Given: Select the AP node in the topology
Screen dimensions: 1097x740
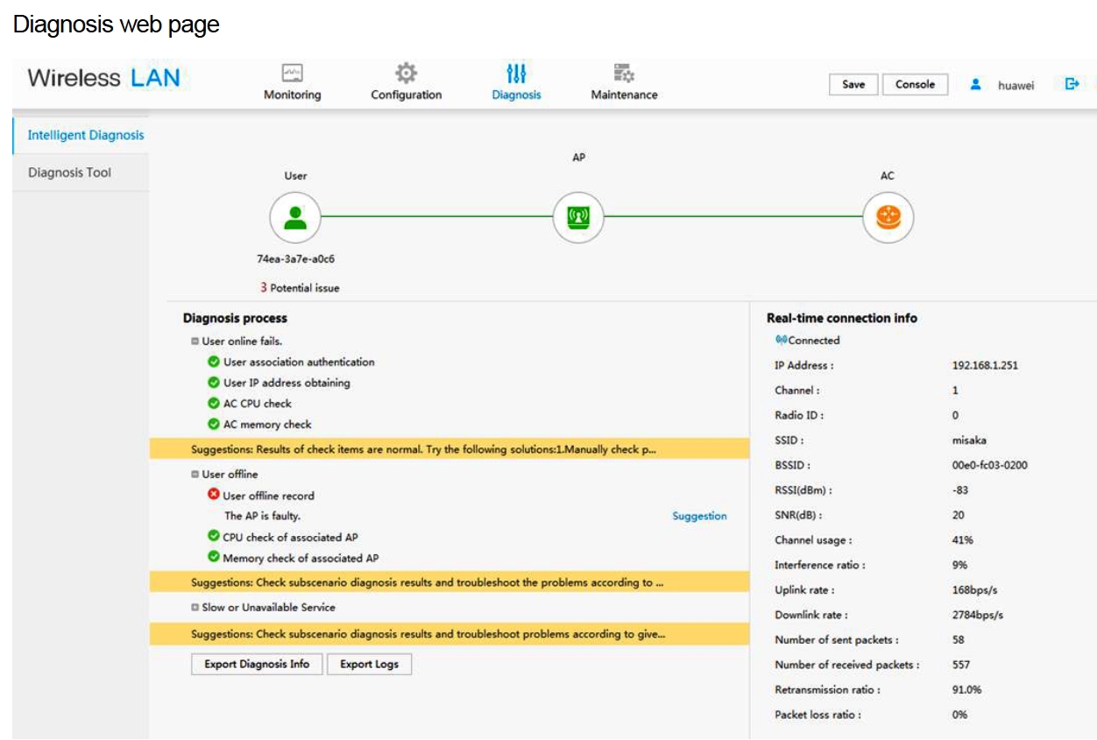Looking at the screenshot, I should pyautogui.click(x=578, y=217).
